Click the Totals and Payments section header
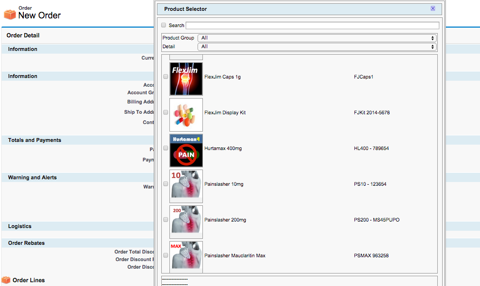The height and width of the screenshot is (286, 480). coord(35,140)
